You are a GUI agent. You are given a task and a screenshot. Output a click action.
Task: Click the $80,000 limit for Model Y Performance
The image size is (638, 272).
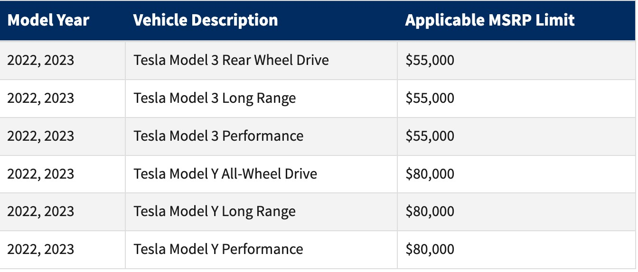[430, 249]
